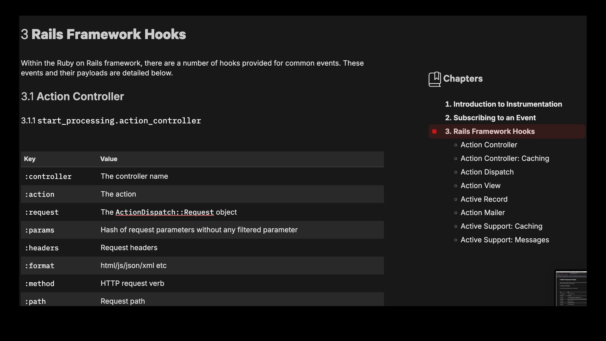Navigate to the Action View subsection
This screenshot has width=606, height=341.
(480, 186)
